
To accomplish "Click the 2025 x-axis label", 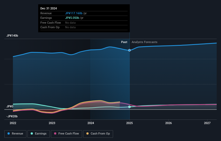I will click(129, 123).
